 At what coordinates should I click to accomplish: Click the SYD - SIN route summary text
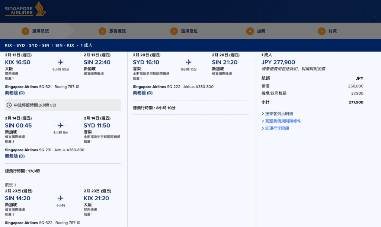(39, 45)
